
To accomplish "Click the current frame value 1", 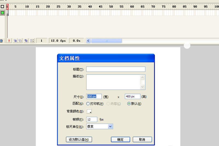I will (42, 41).
